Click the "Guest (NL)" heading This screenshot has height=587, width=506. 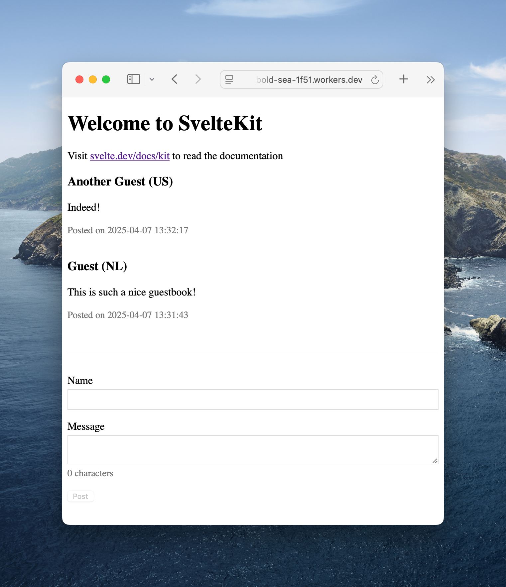[97, 266]
